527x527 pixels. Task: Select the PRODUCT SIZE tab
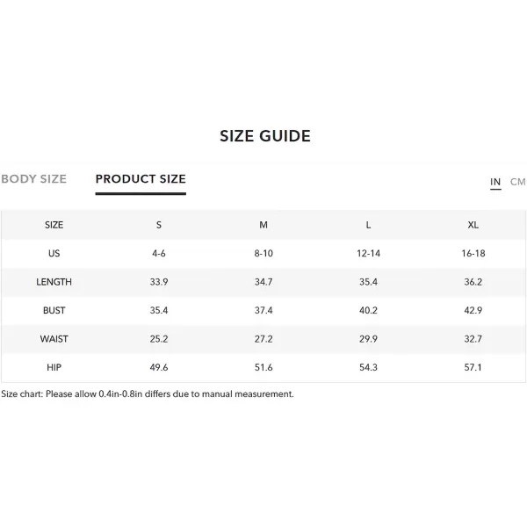click(141, 179)
